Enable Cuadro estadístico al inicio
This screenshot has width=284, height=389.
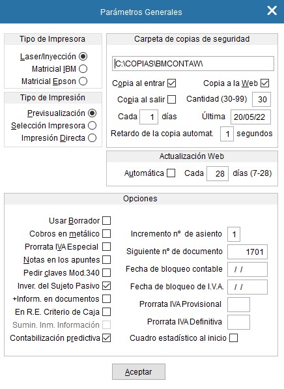point(233,338)
